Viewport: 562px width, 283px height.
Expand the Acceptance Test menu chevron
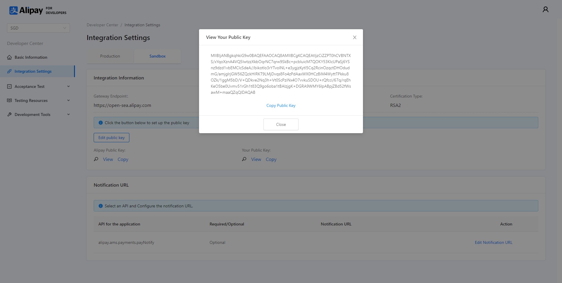68,86
